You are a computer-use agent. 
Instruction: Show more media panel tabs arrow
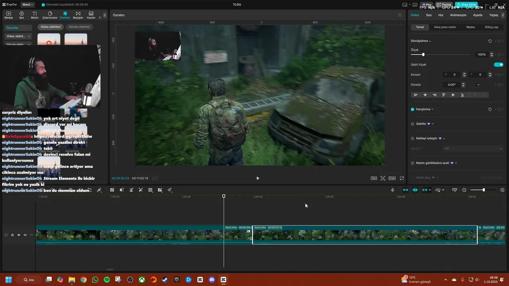point(105,15)
